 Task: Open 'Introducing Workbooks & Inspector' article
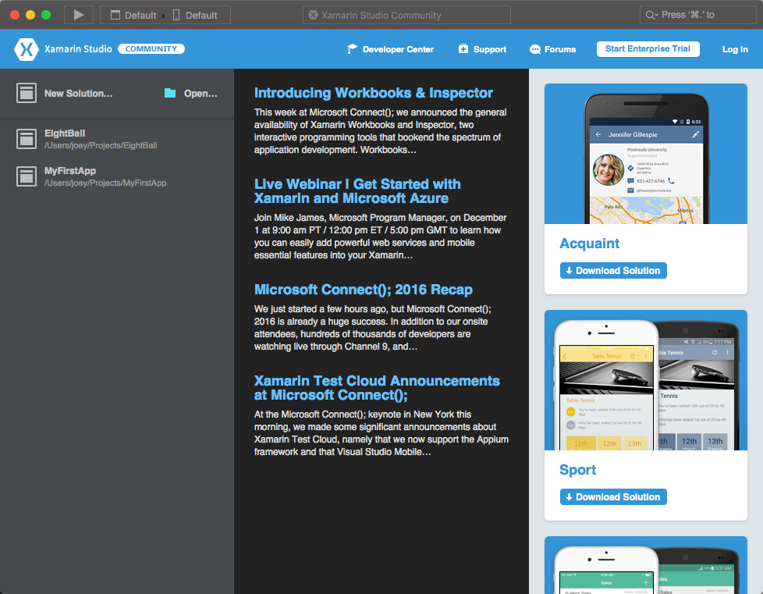[x=373, y=93]
